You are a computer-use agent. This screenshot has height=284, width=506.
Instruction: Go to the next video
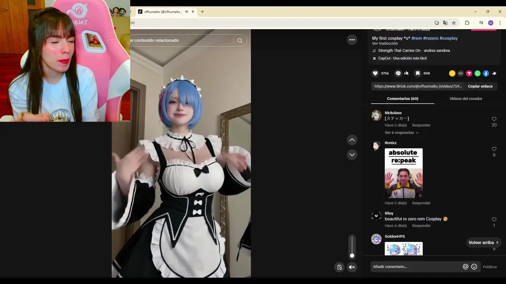(x=352, y=155)
